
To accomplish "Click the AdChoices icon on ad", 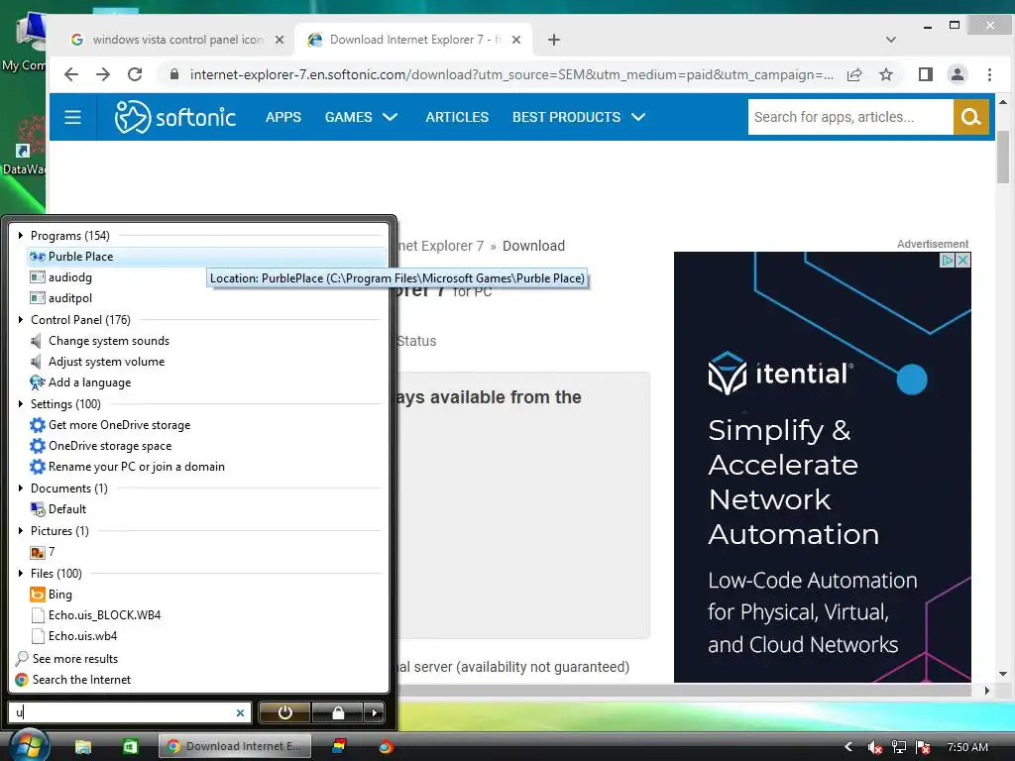I will [948, 261].
